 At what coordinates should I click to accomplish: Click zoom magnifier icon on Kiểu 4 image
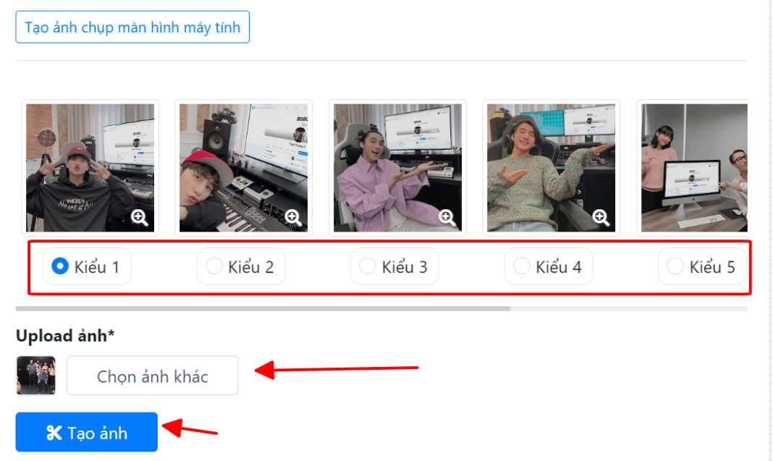[601, 217]
